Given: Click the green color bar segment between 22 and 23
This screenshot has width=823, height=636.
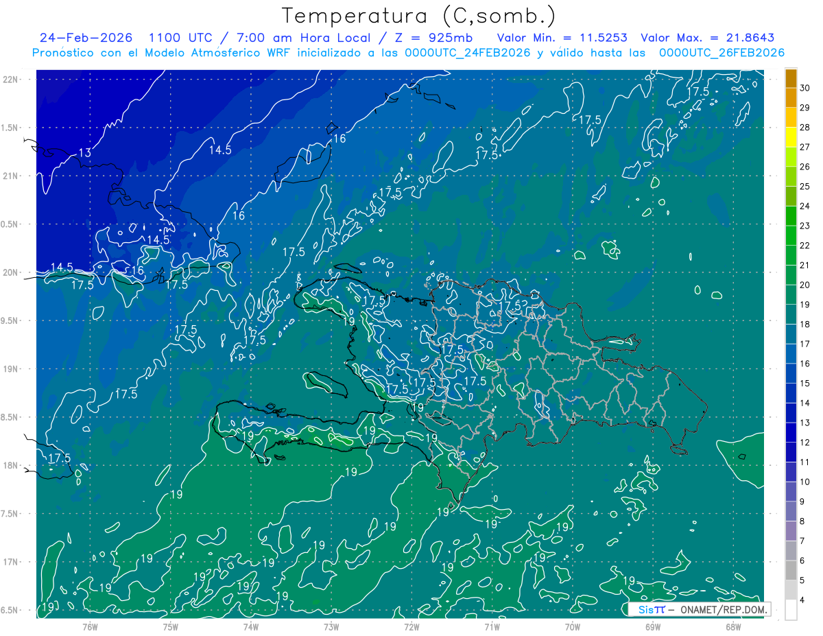Looking at the screenshot, I should [791, 235].
